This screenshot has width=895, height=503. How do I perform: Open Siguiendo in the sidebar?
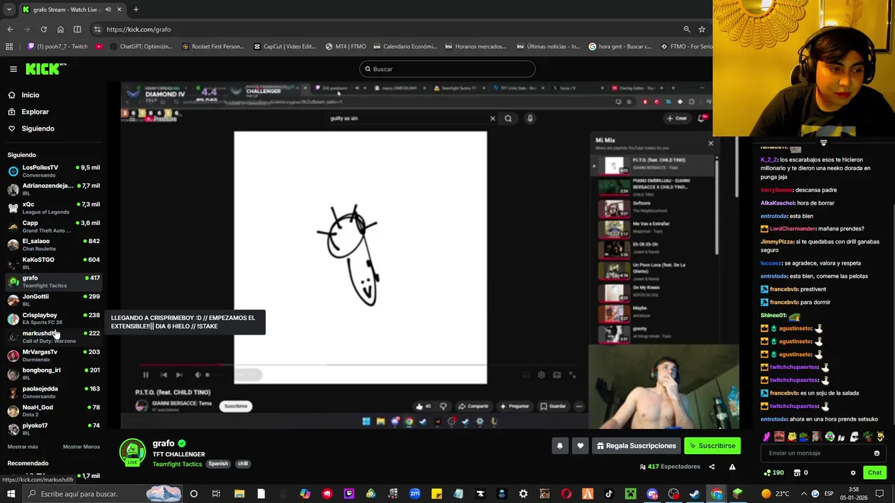pyautogui.click(x=38, y=129)
